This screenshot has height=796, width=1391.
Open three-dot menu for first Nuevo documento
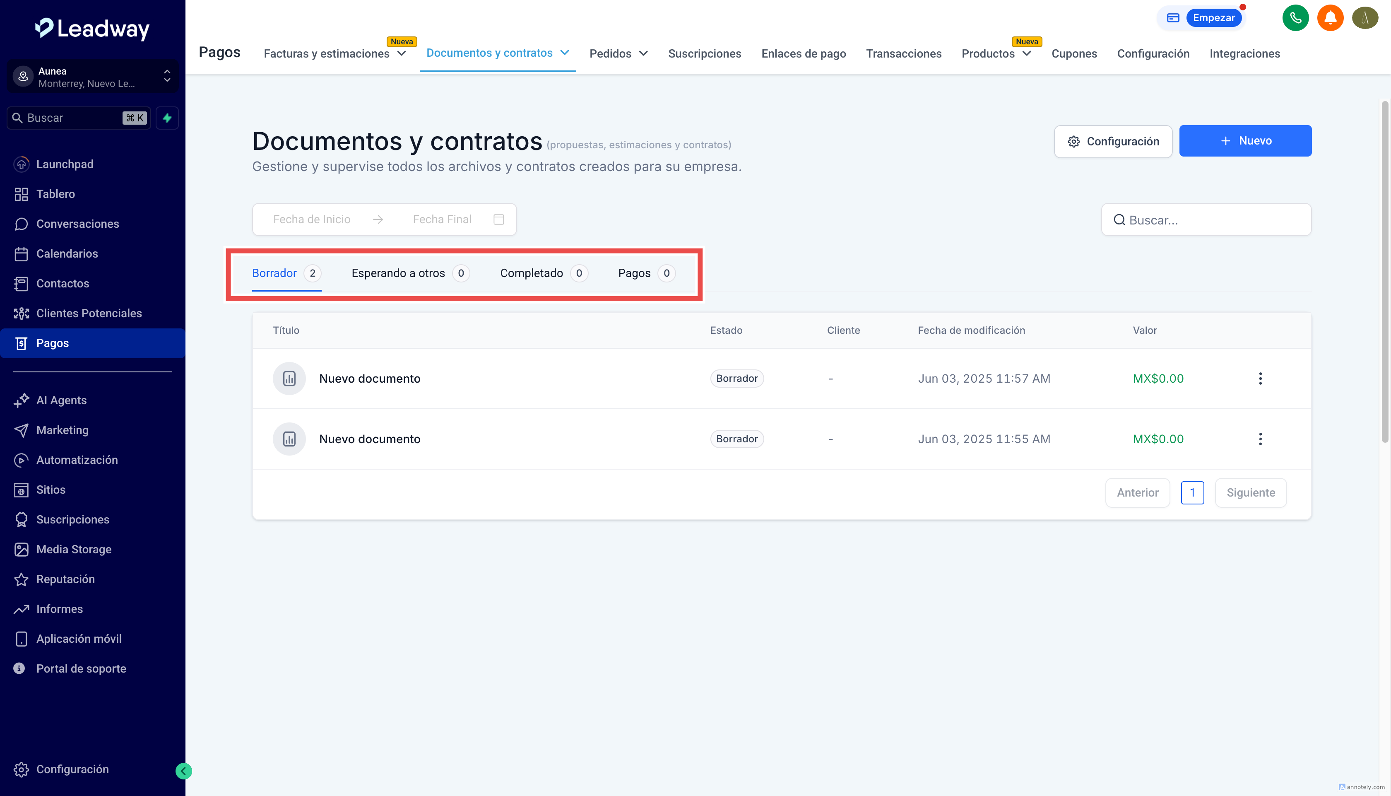pyautogui.click(x=1260, y=378)
